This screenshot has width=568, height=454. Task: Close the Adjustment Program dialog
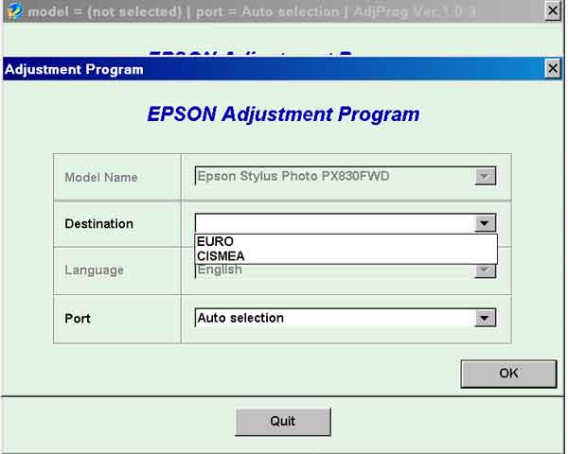553,68
